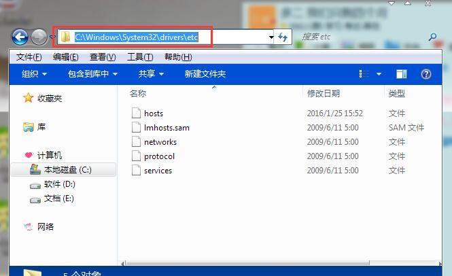Open the 查看(V) menu
Image resolution: width=452 pixels, height=276 pixels.
(x=103, y=57)
